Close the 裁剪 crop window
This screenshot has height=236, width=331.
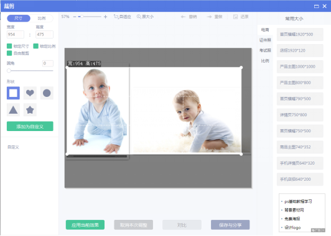pyautogui.click(x=325, y=6)
